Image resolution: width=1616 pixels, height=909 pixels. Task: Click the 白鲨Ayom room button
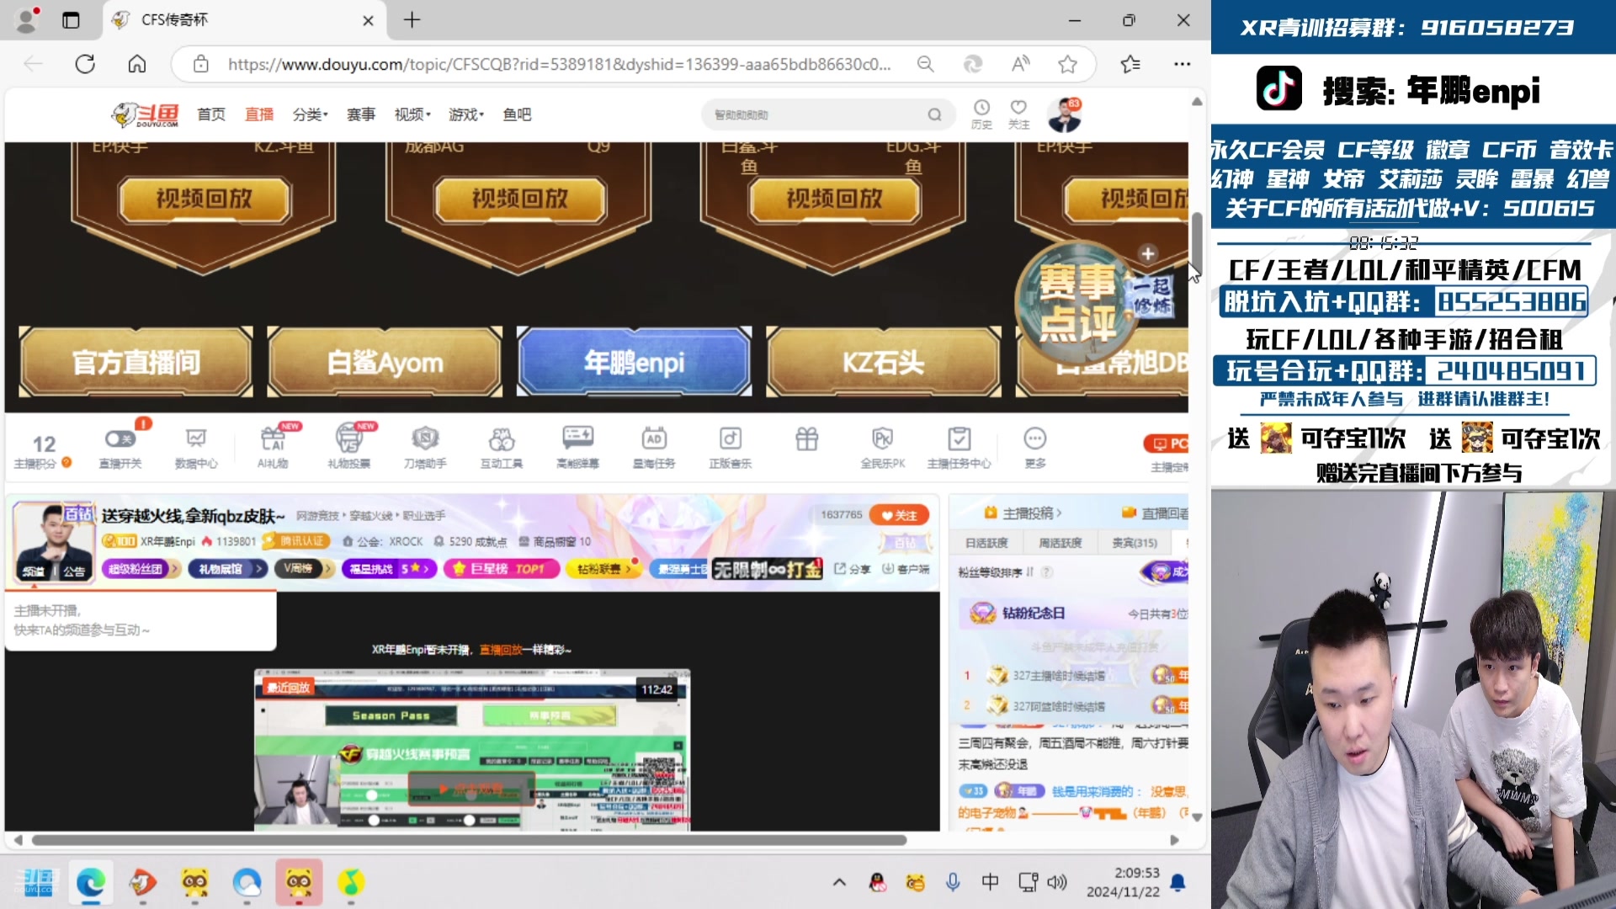385,362
